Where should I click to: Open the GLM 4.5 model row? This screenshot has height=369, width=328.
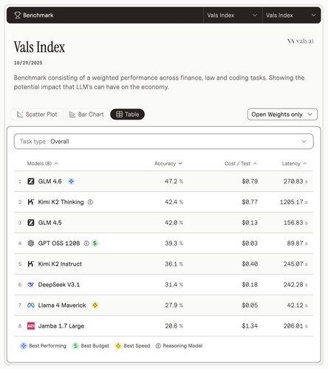click(164, 223)
